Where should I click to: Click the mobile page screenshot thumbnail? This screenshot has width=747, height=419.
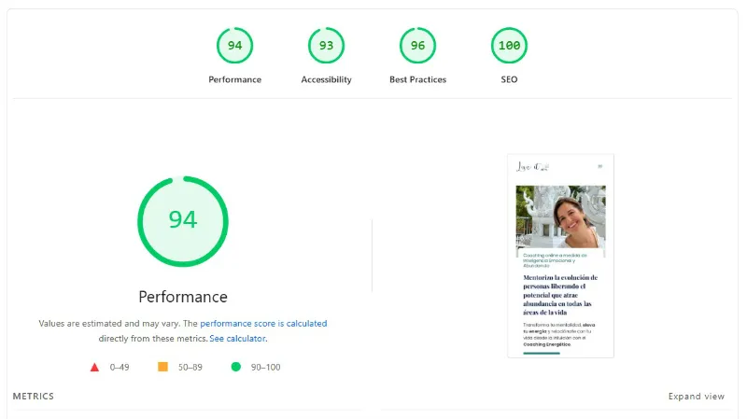tap(561, 256)
